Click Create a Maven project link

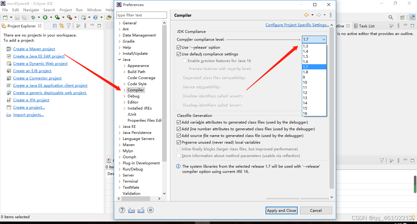pyautogui.click(x=34, y=49)
